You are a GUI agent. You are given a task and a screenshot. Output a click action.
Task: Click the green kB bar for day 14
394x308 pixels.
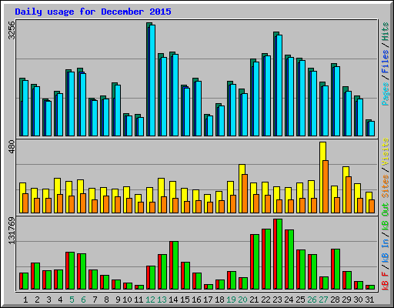point(175,266)
